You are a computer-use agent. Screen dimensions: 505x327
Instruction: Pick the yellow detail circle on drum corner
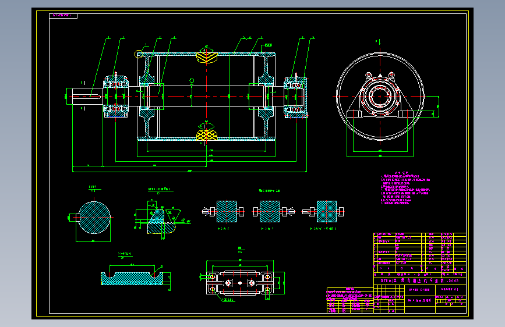coord(139,54)
